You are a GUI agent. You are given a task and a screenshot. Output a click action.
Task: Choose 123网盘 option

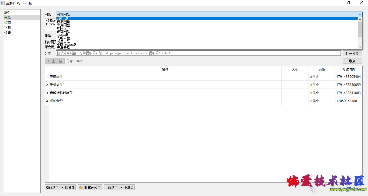tap(207, 35)
